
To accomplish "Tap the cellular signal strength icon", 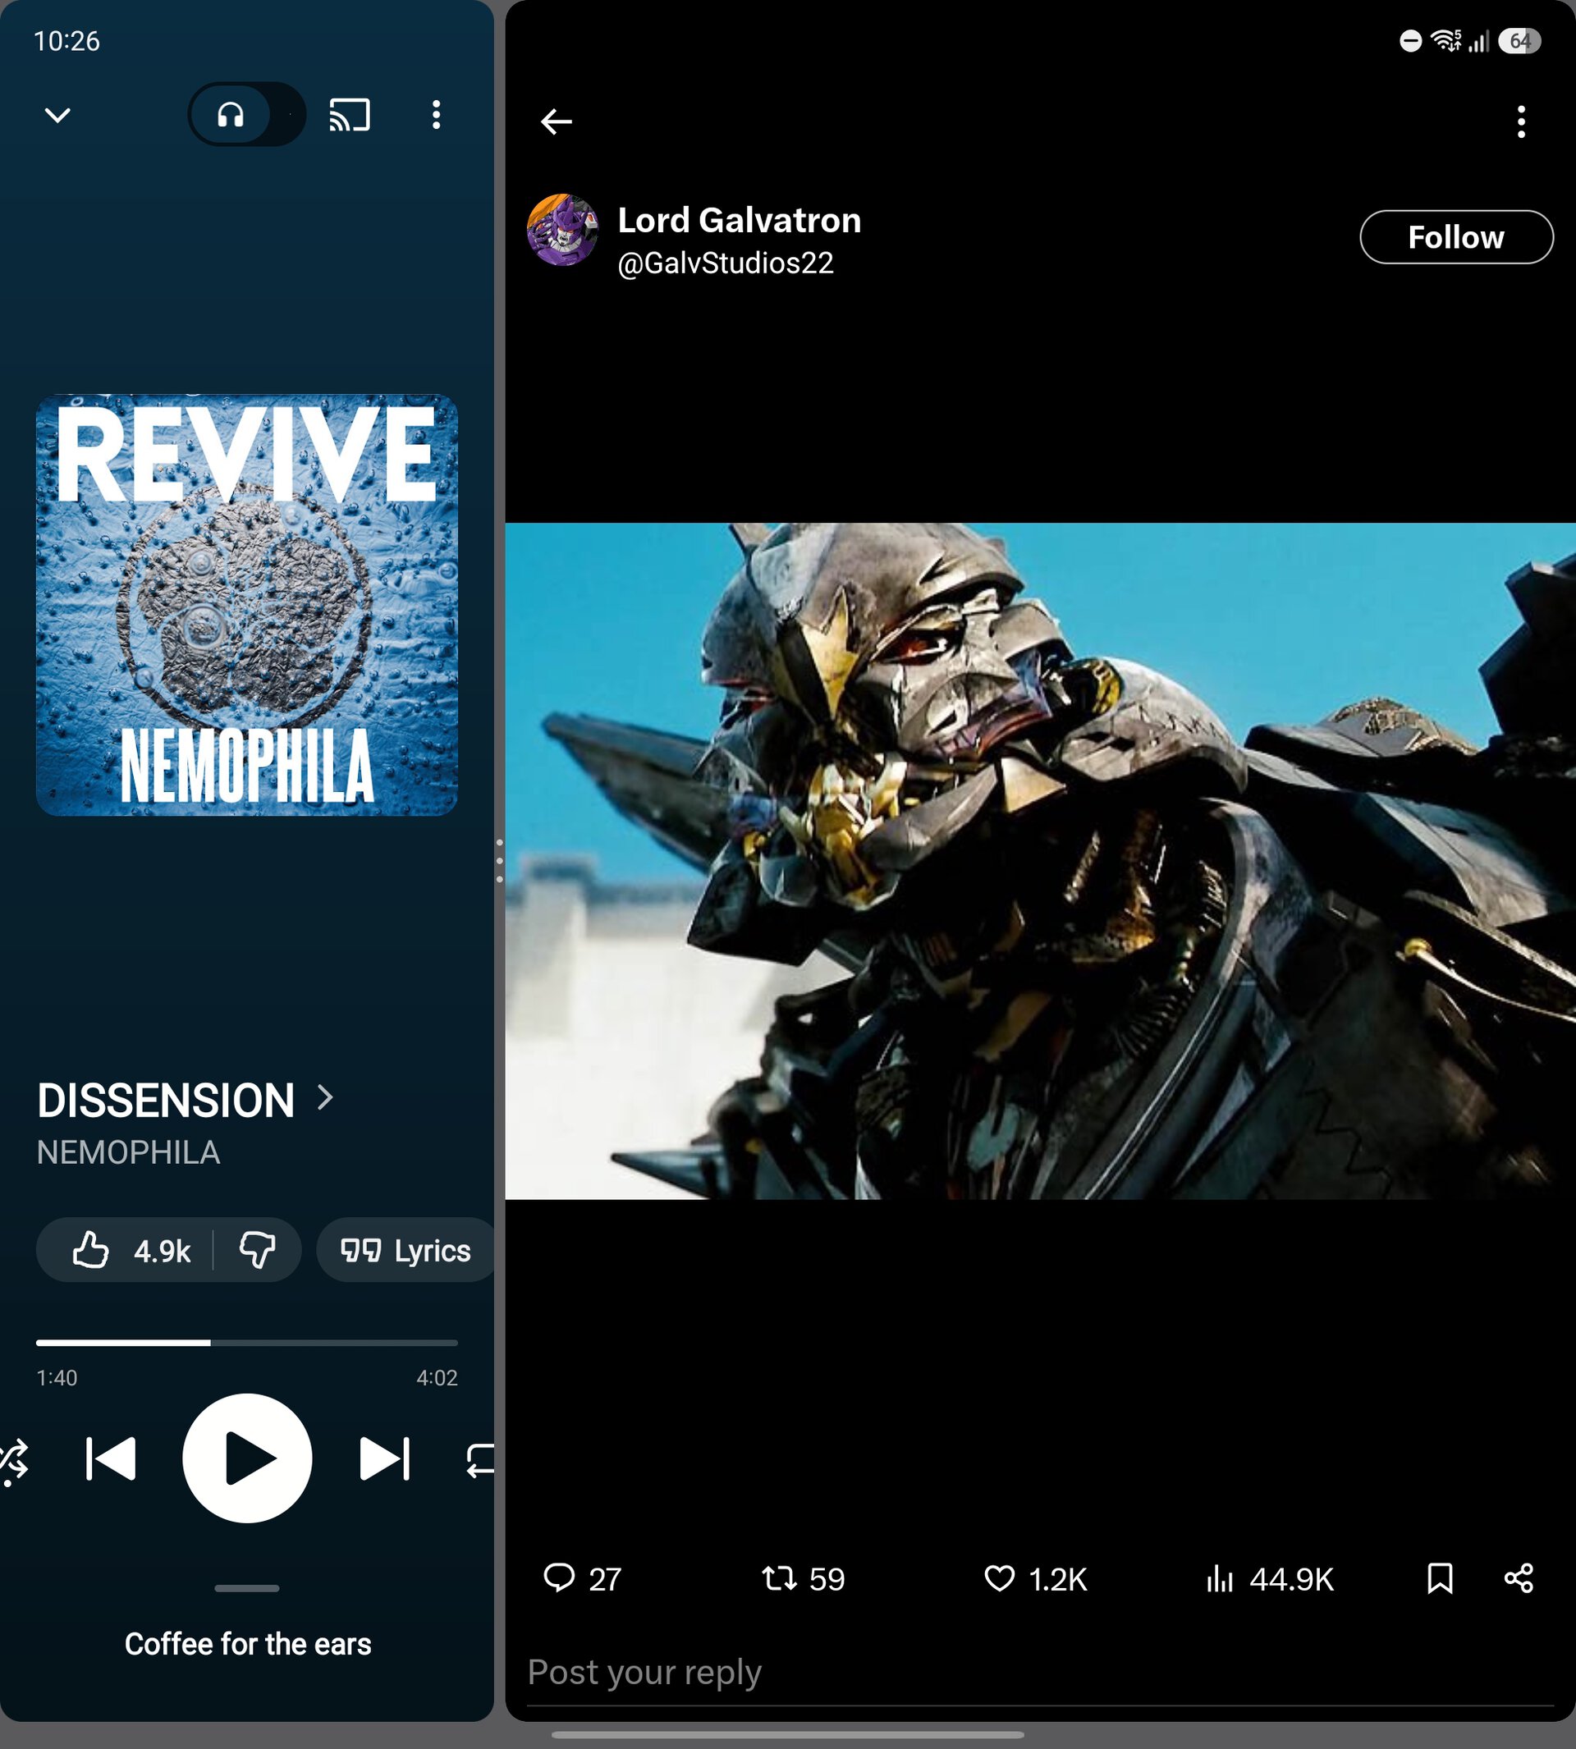I will pyautogui.click(x=1478, y=41).
